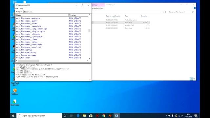Image resolution: width=210 pixels, height=118 pixels.
Task: Select rex_firebase_userlist plugin row
Action: click(52, 47)
